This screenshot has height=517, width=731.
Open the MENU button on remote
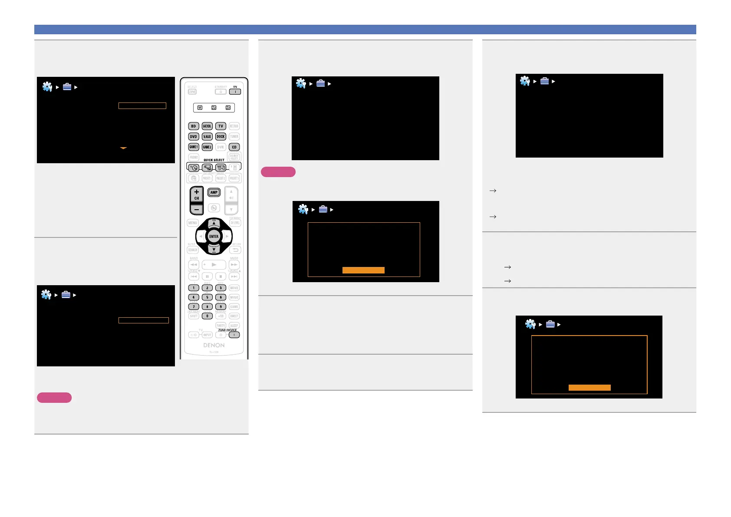click(193, 223)
